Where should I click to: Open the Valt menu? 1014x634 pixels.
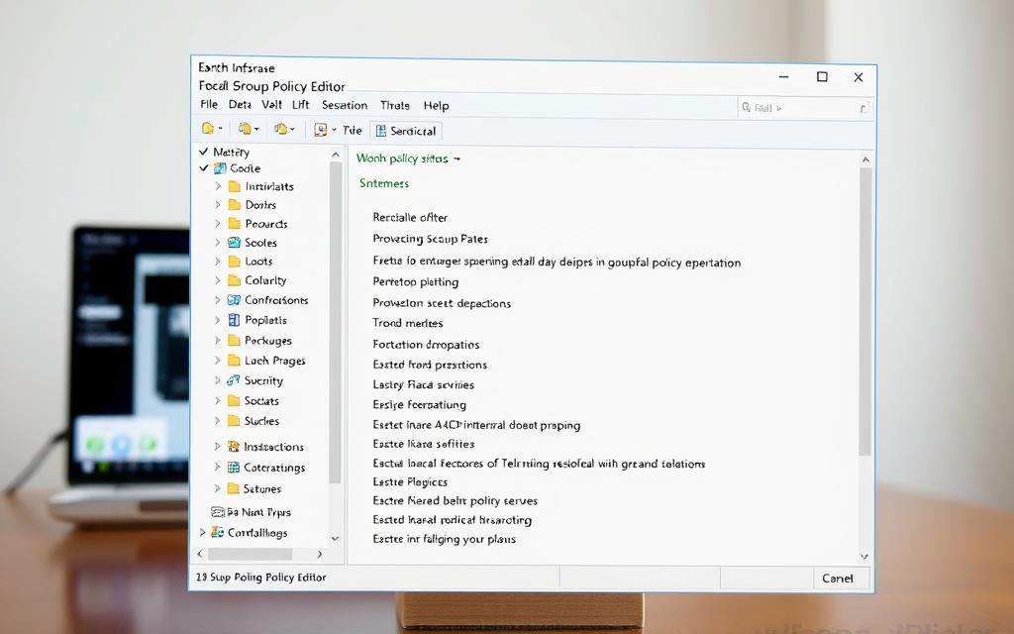(x=271, y=104)
